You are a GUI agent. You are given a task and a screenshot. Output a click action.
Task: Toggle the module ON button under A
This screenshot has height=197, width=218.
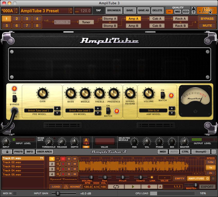86,147
